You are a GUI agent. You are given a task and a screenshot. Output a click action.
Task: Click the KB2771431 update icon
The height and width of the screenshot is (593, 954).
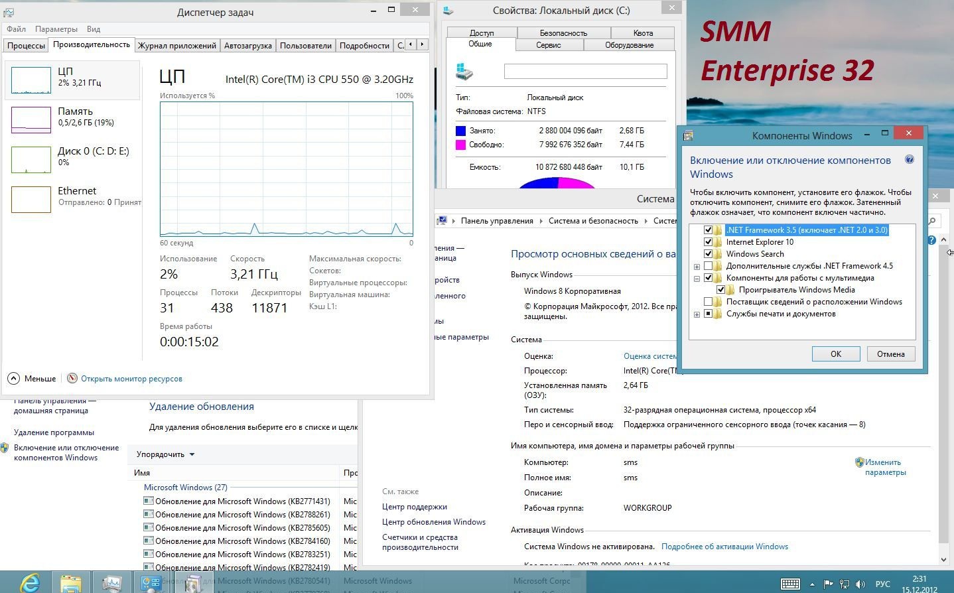coord(149,501)
